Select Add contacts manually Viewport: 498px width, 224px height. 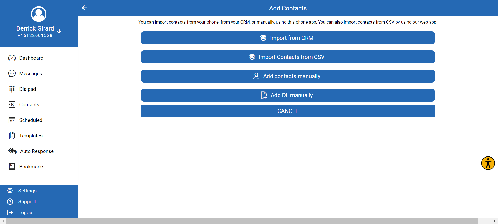click(288, 76)
